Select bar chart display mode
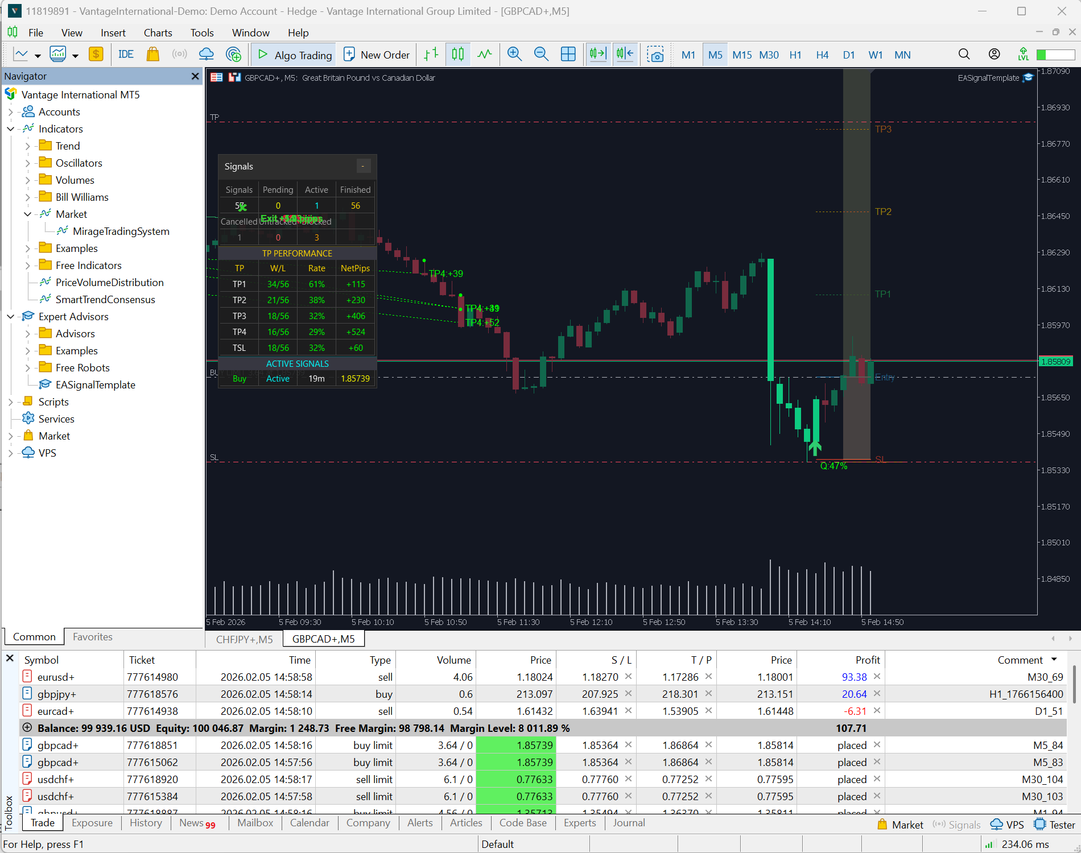 click(x=431, y=55)
